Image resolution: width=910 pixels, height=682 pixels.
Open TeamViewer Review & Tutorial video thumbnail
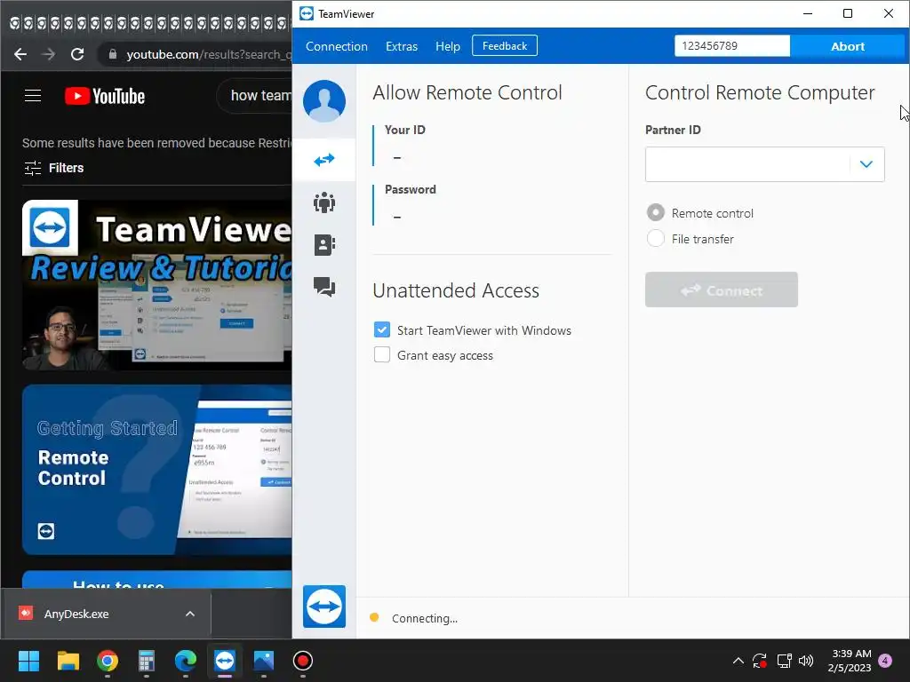click(156, 285)
